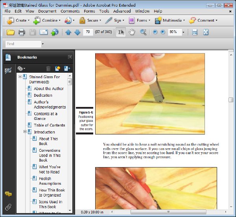Open the Tools menu
236x217 pixels.
tap(104, 11)
